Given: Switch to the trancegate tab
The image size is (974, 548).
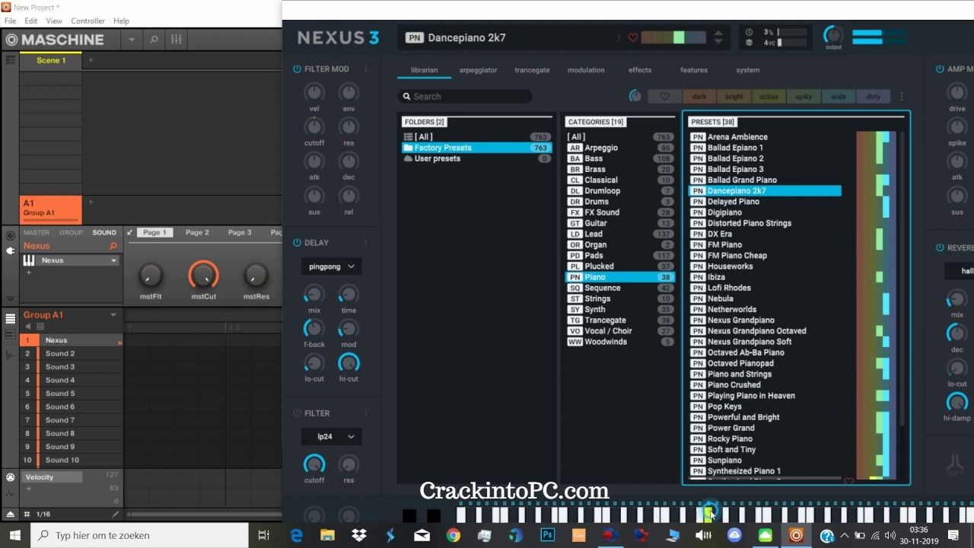Looking at the screenshot, I should [532, 70].
